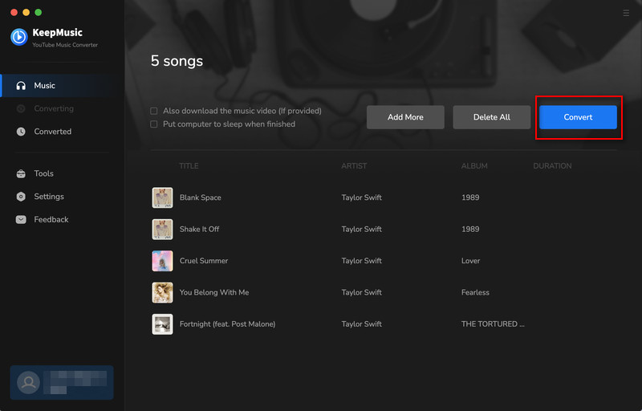
Task: Select the Cruel Summer song title
Action: tap(204, 261)
